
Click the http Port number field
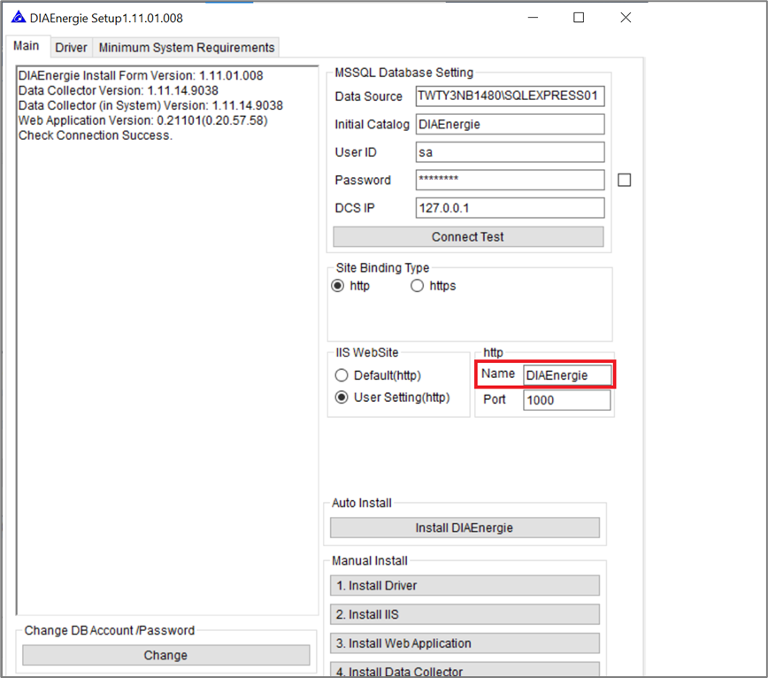point(566,400)
